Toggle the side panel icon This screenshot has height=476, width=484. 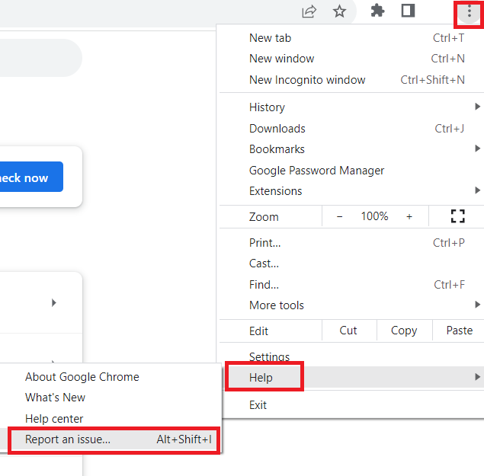pos(408,11)
